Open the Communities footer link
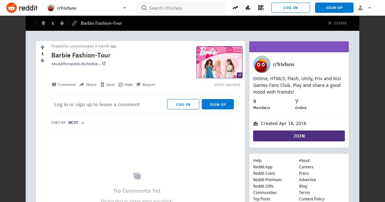385x202 pixels. coord(265,192)
